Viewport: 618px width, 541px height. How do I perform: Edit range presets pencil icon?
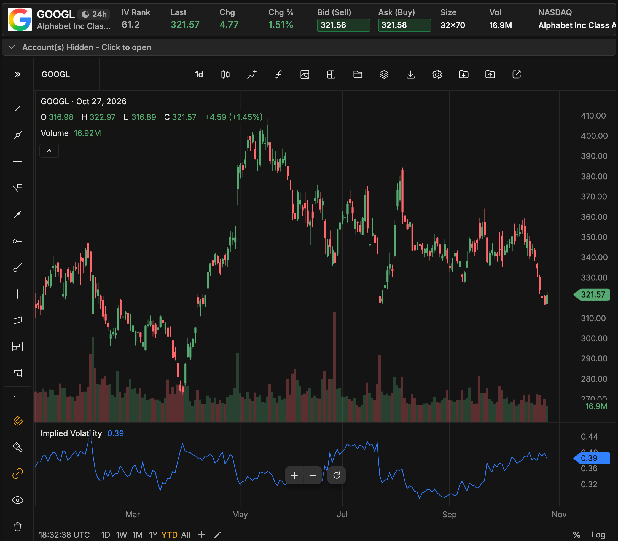217,535
